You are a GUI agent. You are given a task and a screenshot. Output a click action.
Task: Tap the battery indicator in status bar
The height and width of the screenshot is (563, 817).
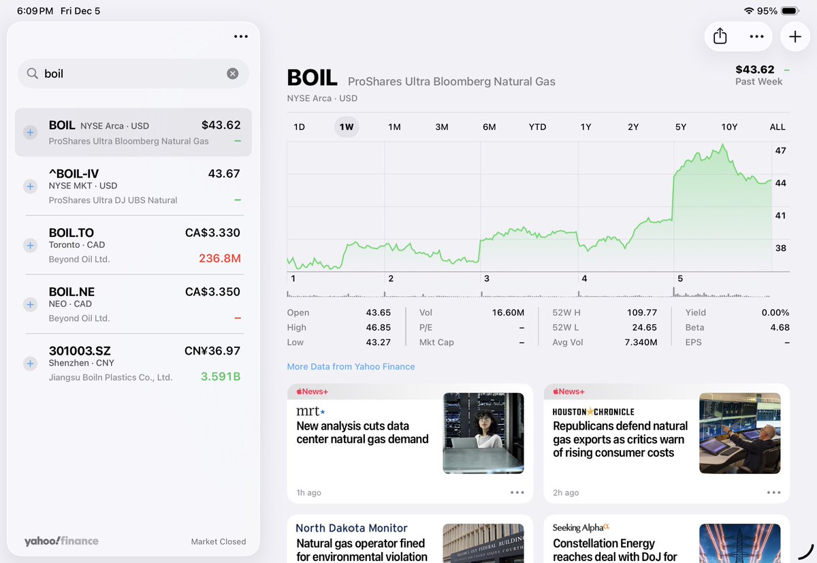pyautogui.click(x=790, y=11)
